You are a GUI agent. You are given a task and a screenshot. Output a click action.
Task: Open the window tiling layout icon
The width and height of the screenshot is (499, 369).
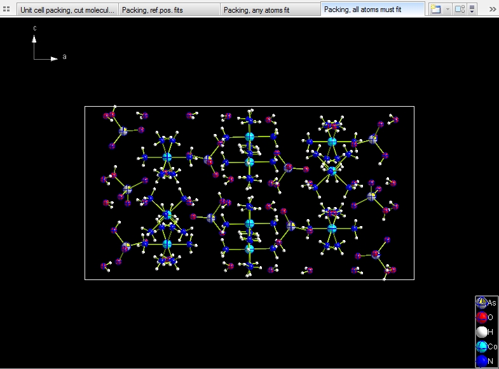pyautogui.click(x=460, y=10)
